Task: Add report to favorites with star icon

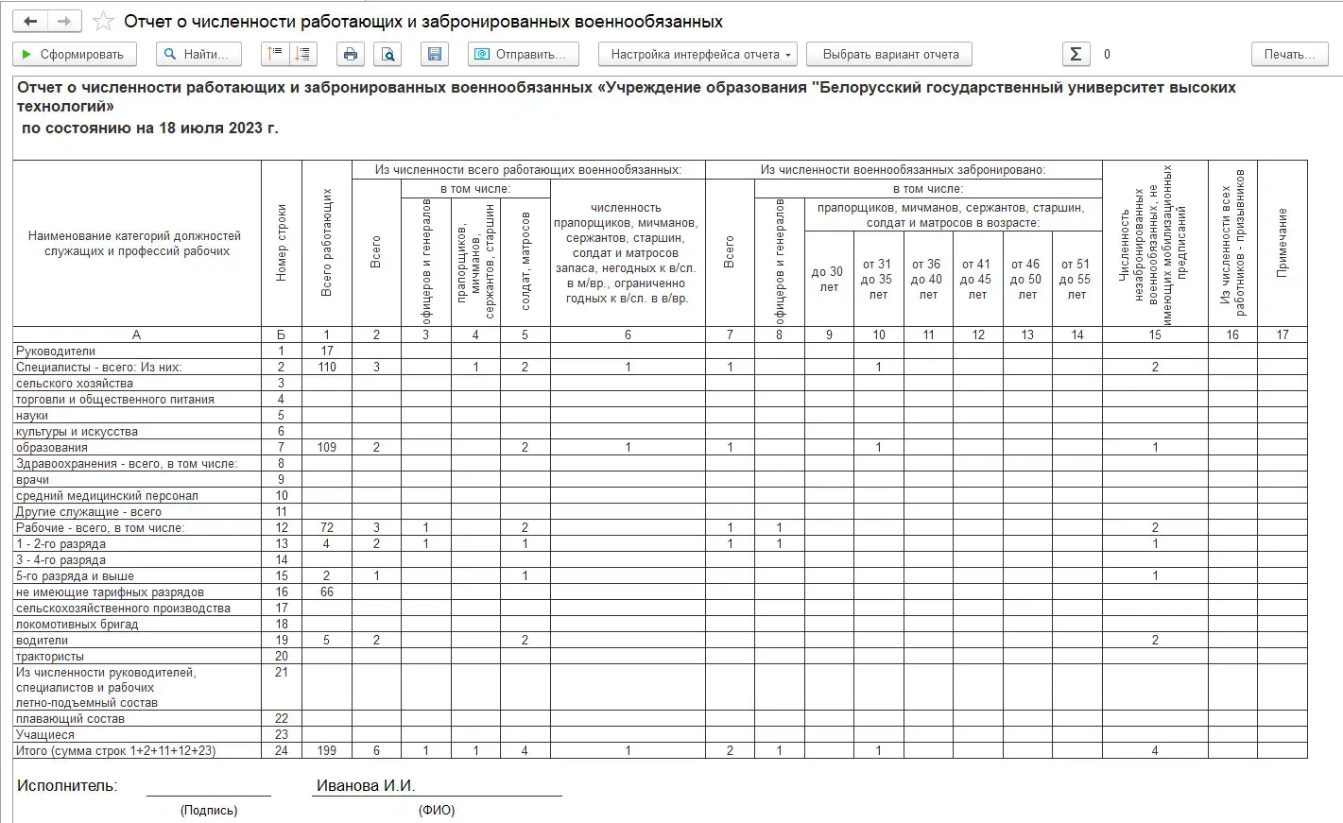Action: tap(103, 22)
